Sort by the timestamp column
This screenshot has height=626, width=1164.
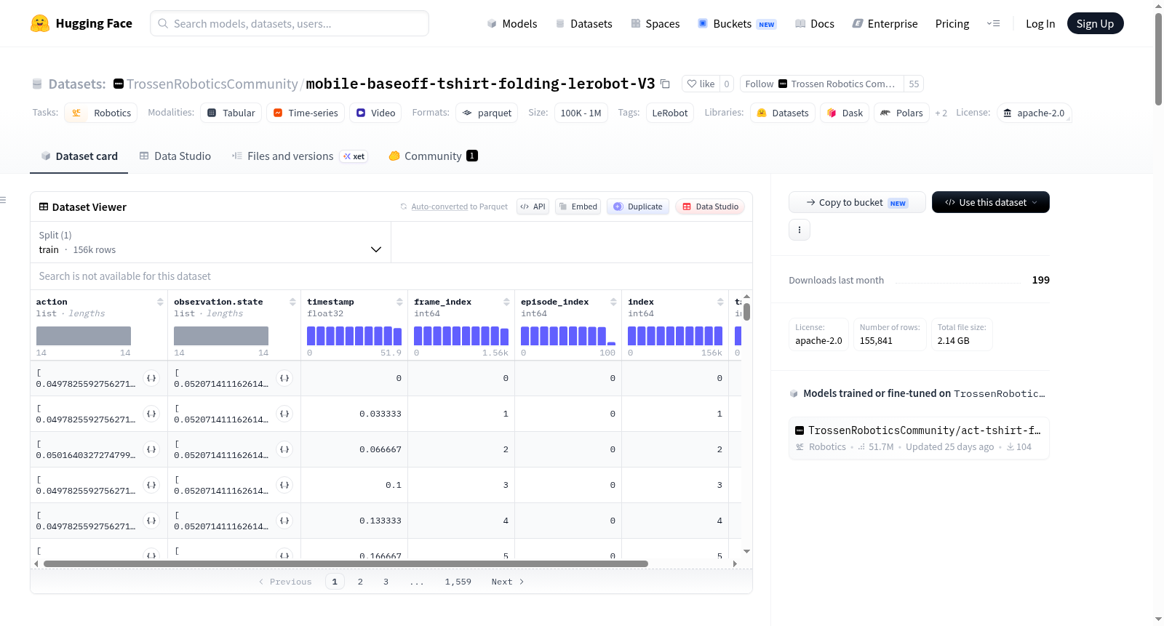399,302
